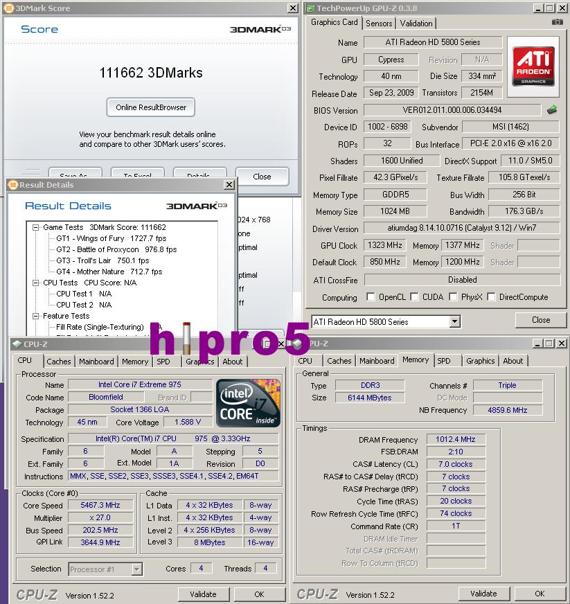Viewport: 570px width, 604px height.
Task: Select the CPU Test 1 row
Action: tap(84, 294)
